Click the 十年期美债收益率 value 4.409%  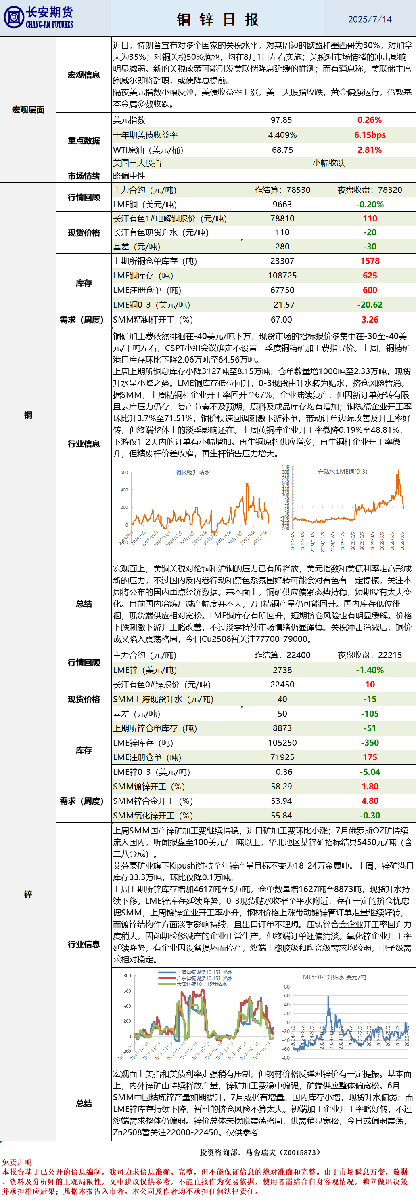(x=282, y=135)
